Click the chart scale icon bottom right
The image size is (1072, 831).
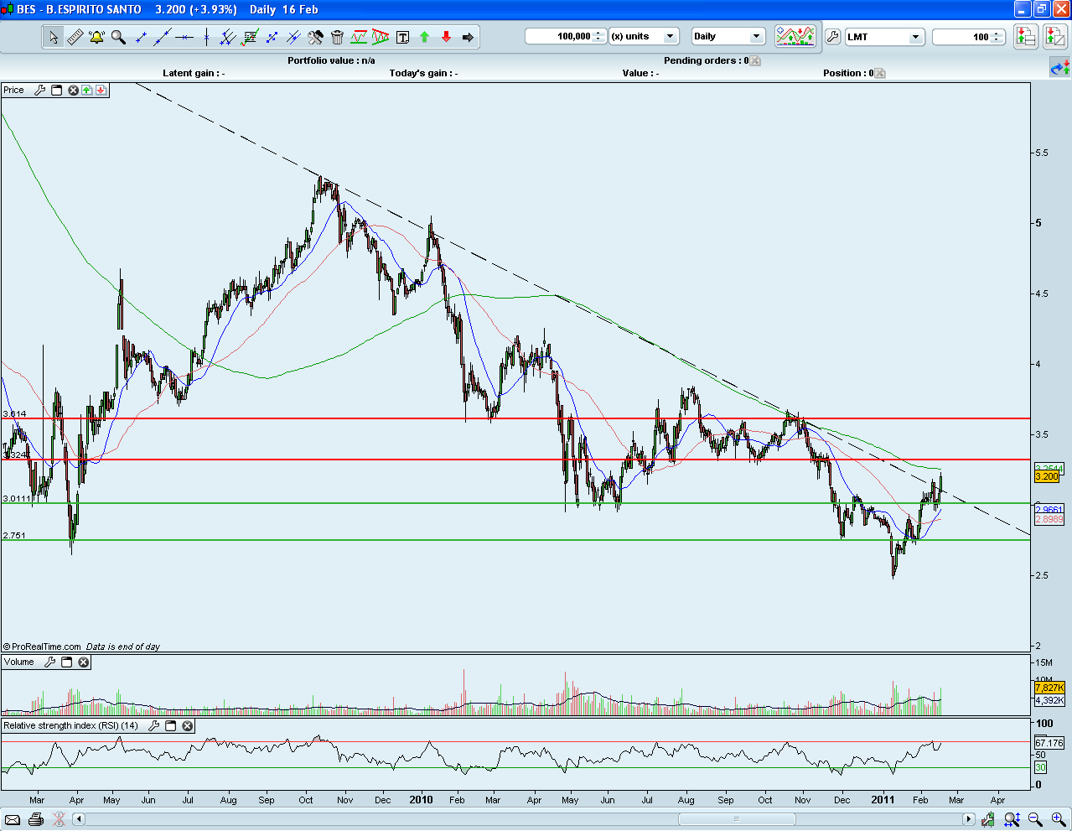989,819
